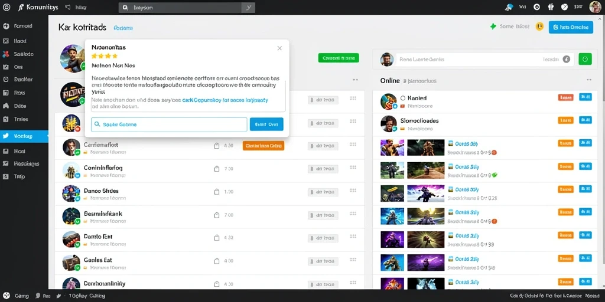
Task: Click the red button in the Nanierl row
Action: pyautogui.click(x=565, y=97)
